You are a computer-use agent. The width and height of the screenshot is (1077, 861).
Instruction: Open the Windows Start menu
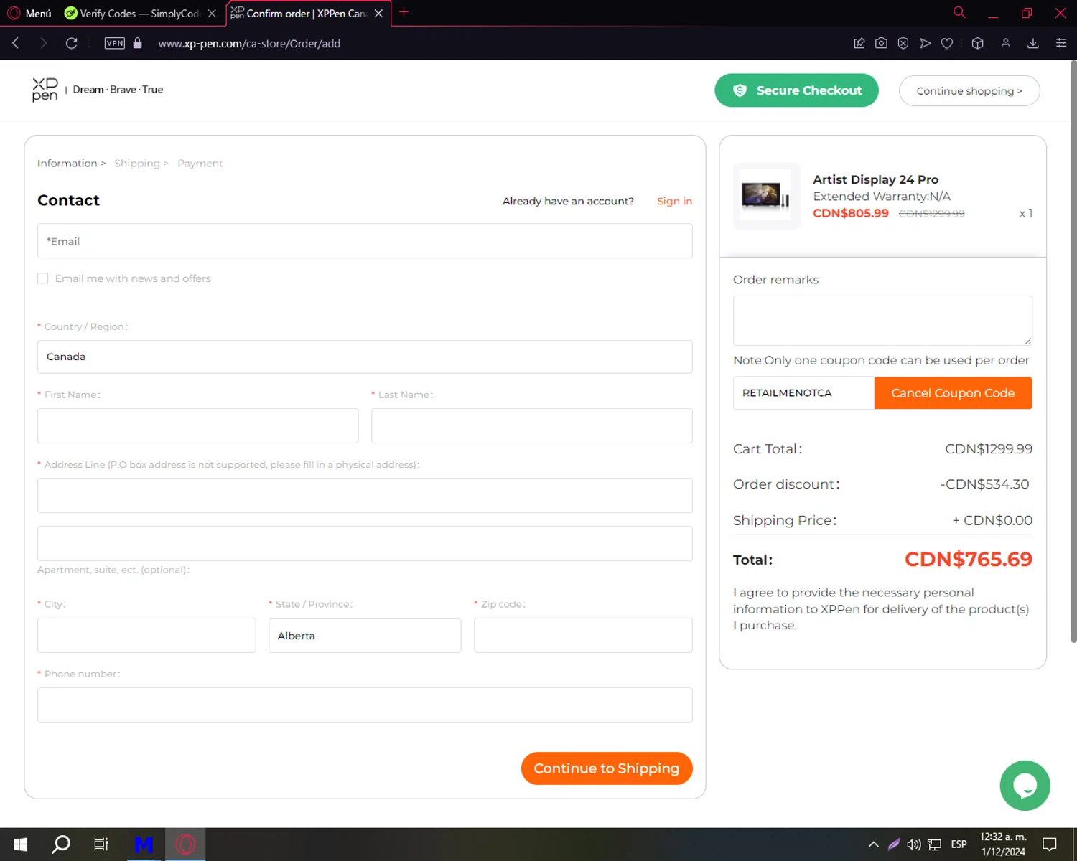click(20, 844)
